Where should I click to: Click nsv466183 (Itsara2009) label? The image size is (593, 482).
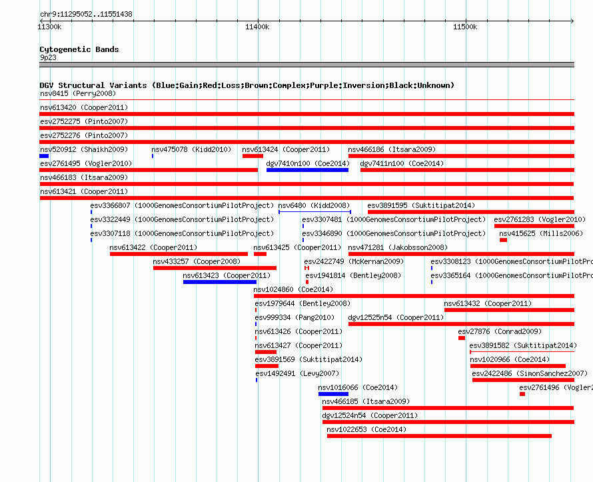pos(84,177)
